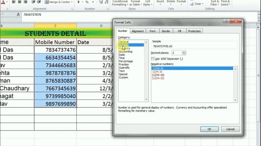The image size is (261, 146).
Task: Click the Mobile Number header cell
Action: coord(55,42)
